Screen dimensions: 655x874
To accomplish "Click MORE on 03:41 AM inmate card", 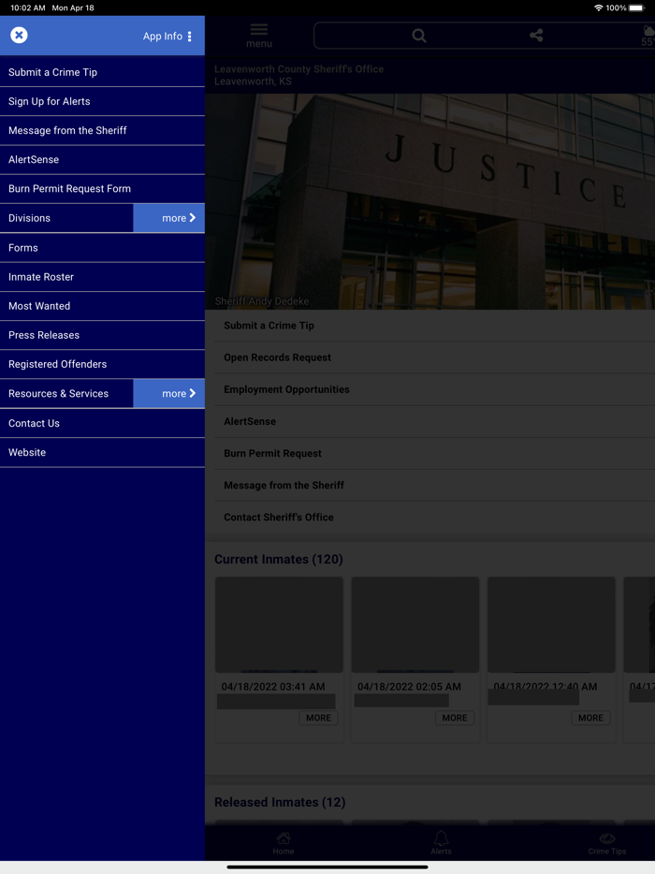I will click(318, 718).
